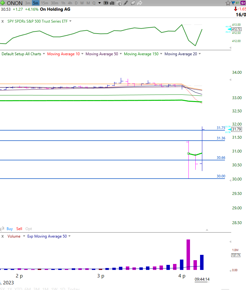The image size is (246, 290).
Task: Click the 727.7K volume value box
Action: click(x=236, y=255)
